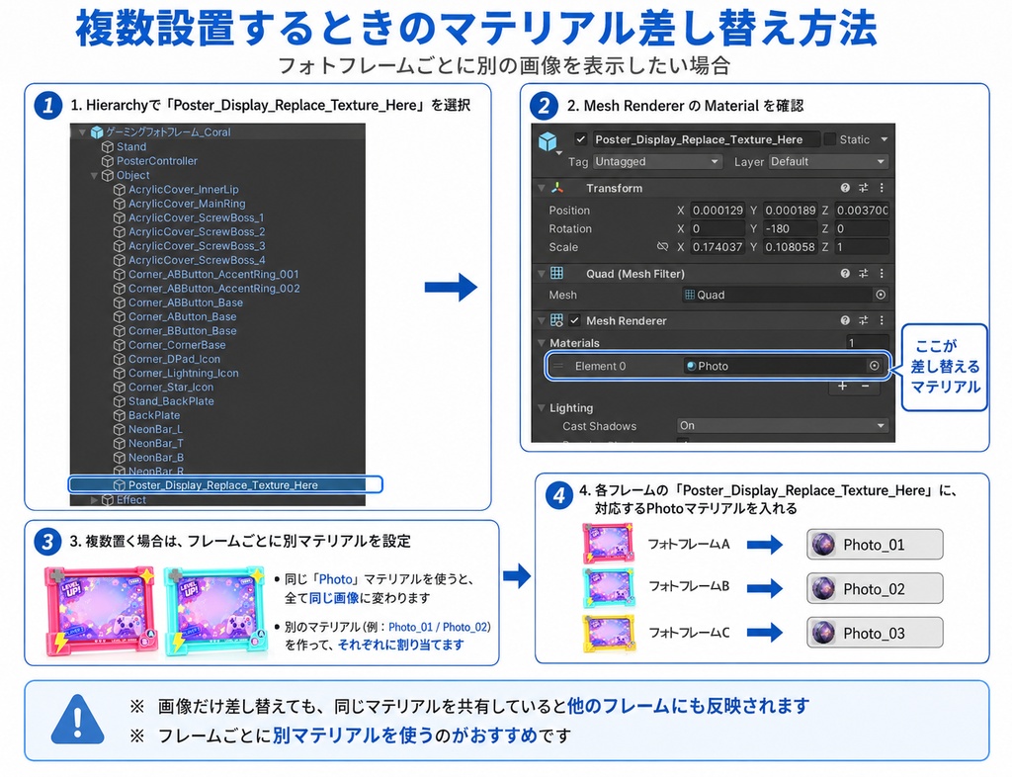
Task: Open the Cast Shadows dropdown
Action: (783, 425)
